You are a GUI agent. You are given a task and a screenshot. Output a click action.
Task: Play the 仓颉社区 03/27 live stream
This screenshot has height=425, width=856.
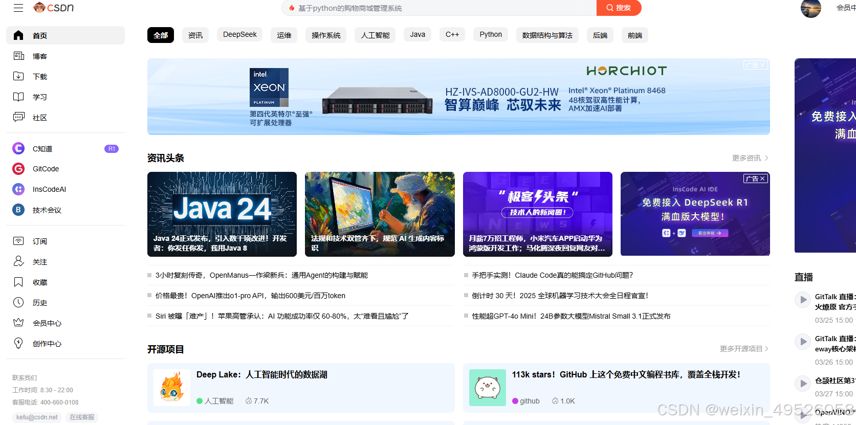[x=802, y=384]
